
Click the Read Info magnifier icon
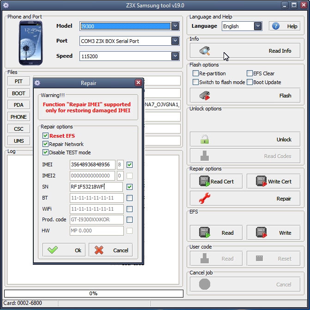click(205, 51)
